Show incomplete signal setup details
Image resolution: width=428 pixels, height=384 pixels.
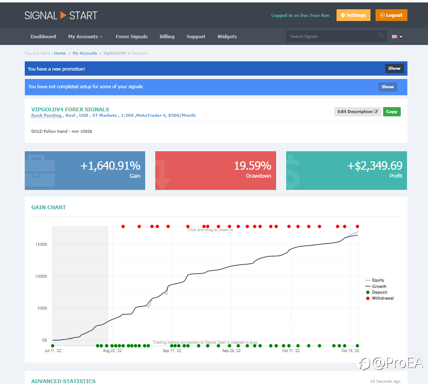(388, 87)
